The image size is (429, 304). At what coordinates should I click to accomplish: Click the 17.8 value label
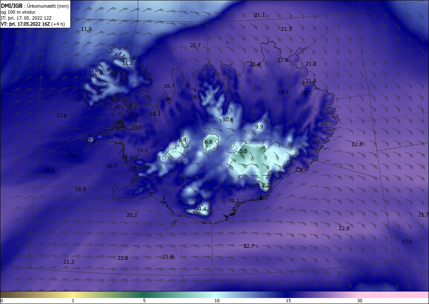tap(61, 116)
